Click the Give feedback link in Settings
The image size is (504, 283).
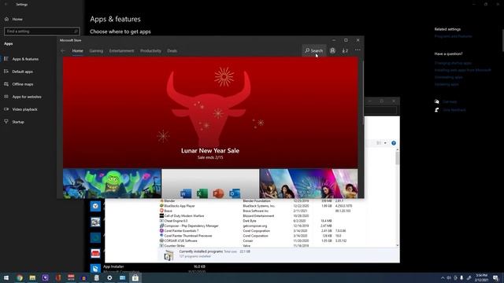click(x=454, y=110)
